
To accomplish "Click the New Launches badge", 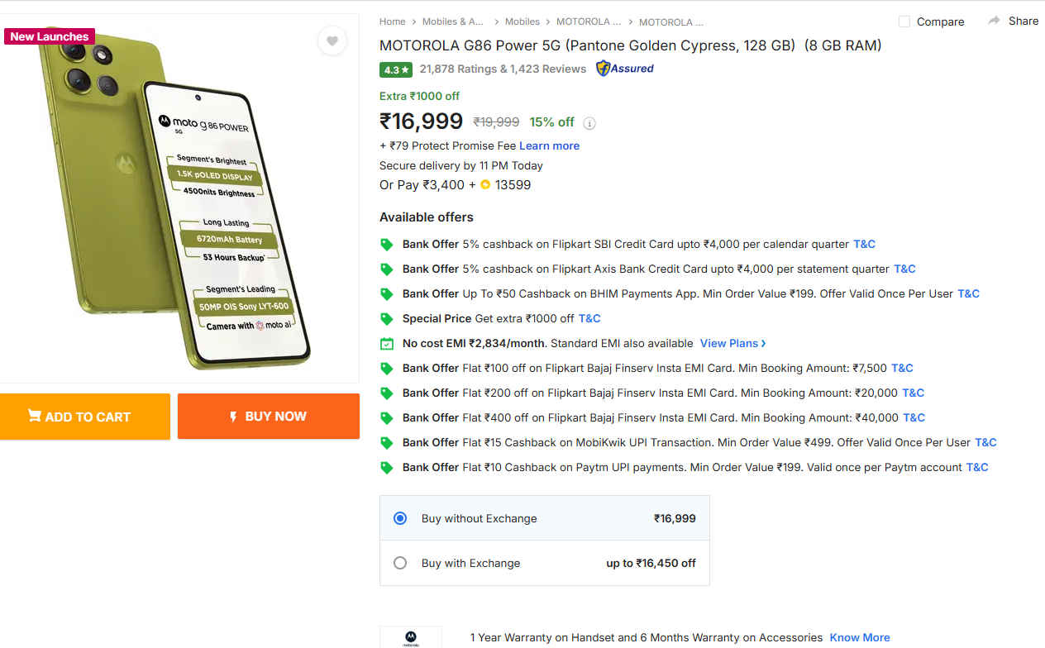I will coord(50,36).
